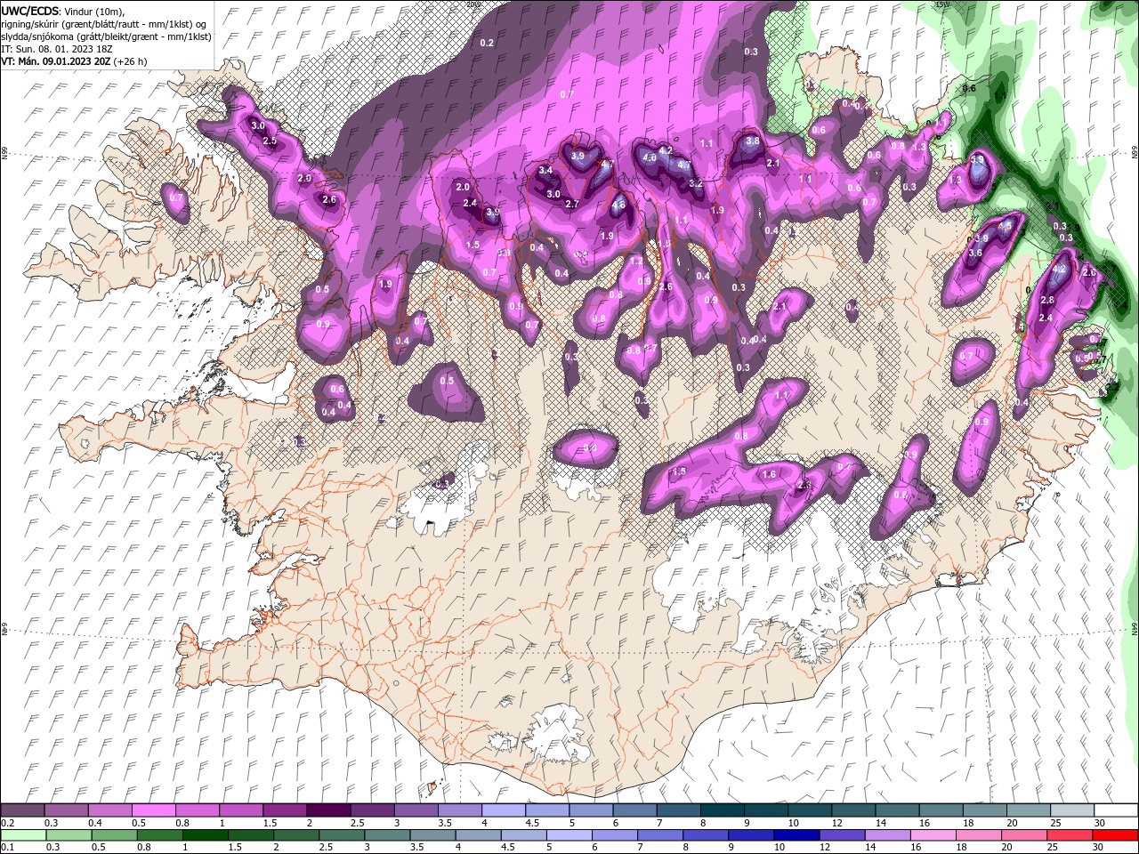Click the upper legend swatch labeled 3.5
The image size is (1139, 854).
pos(459,810)
